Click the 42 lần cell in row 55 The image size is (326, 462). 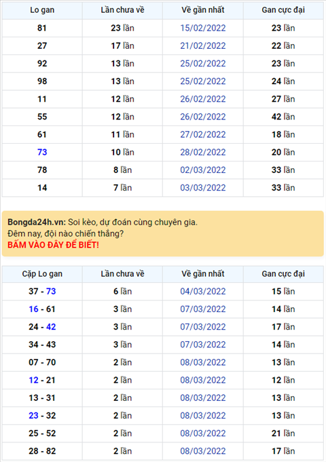(x=283, y=117)
